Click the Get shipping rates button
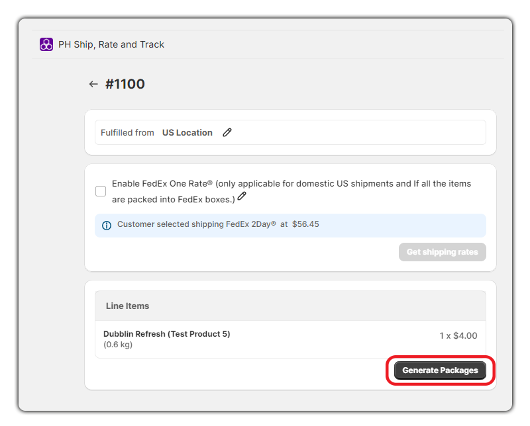Viewport: 530px width, 426px height. 442,252
